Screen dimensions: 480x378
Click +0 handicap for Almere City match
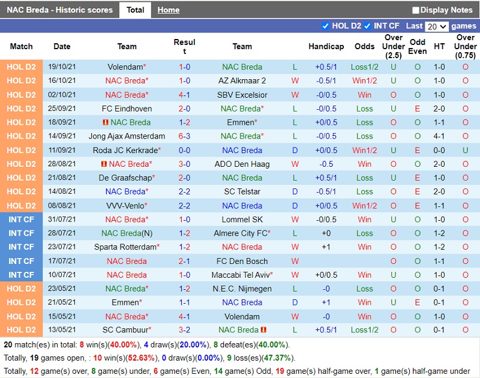(x=326, y=233)
